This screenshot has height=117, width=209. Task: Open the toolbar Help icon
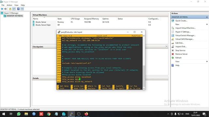(x=18, y=9)
